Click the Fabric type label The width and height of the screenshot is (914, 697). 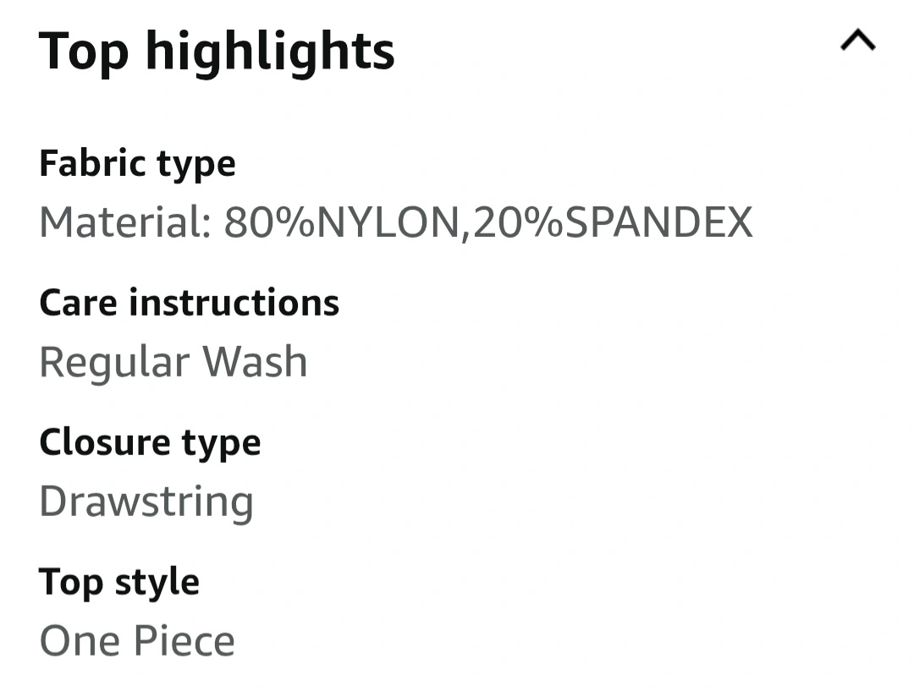[138, 164]
